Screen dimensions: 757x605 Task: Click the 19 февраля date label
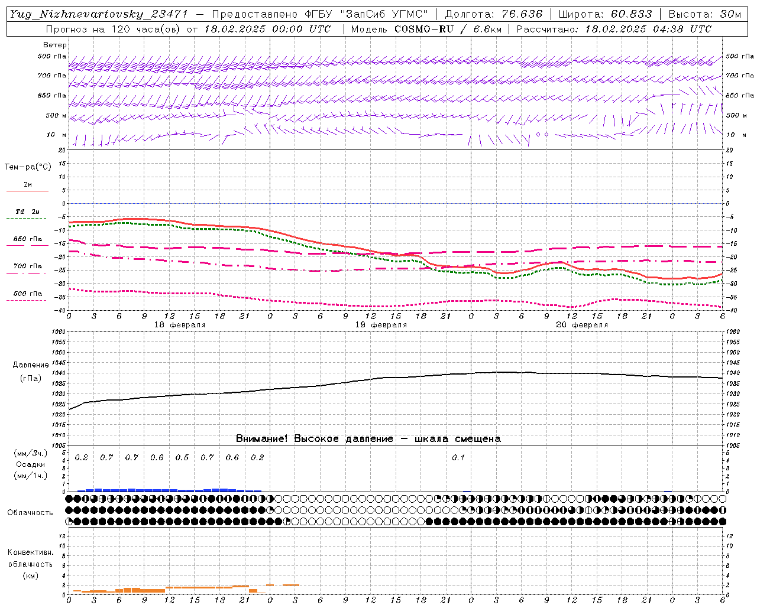coord(381,325)
